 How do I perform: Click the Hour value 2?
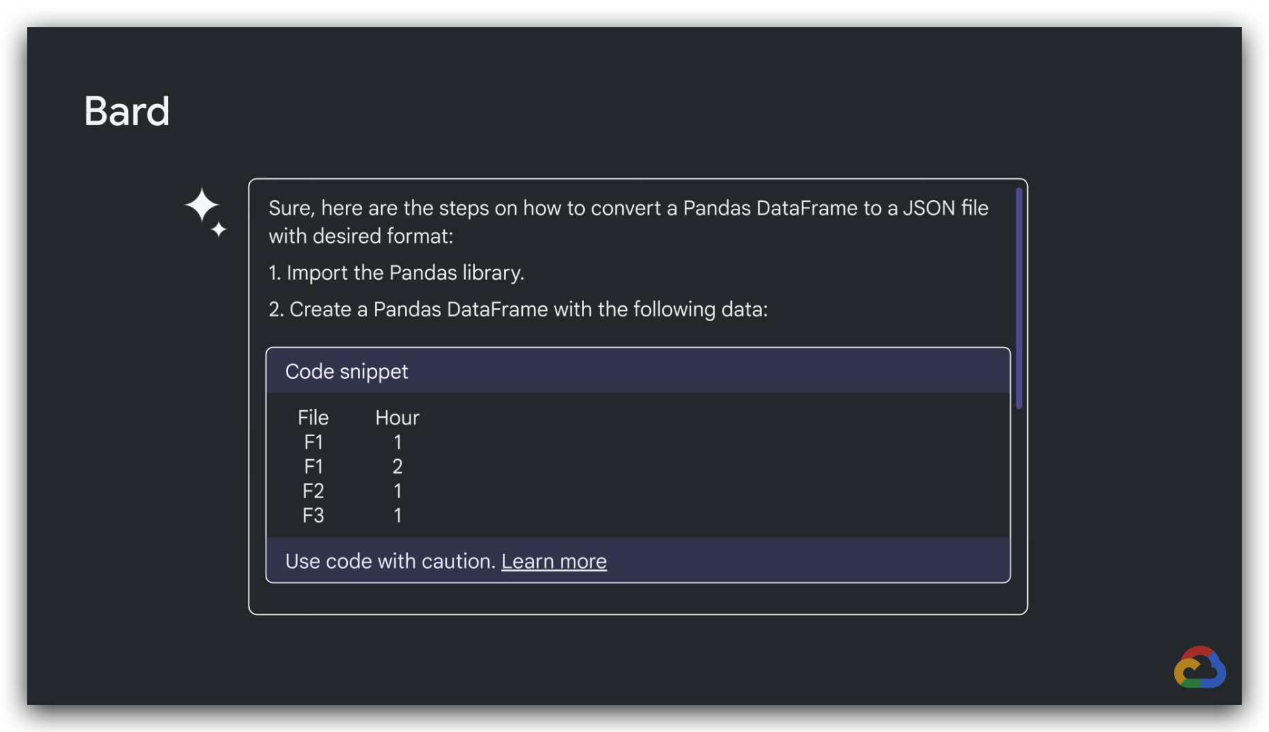coord(398,467)
